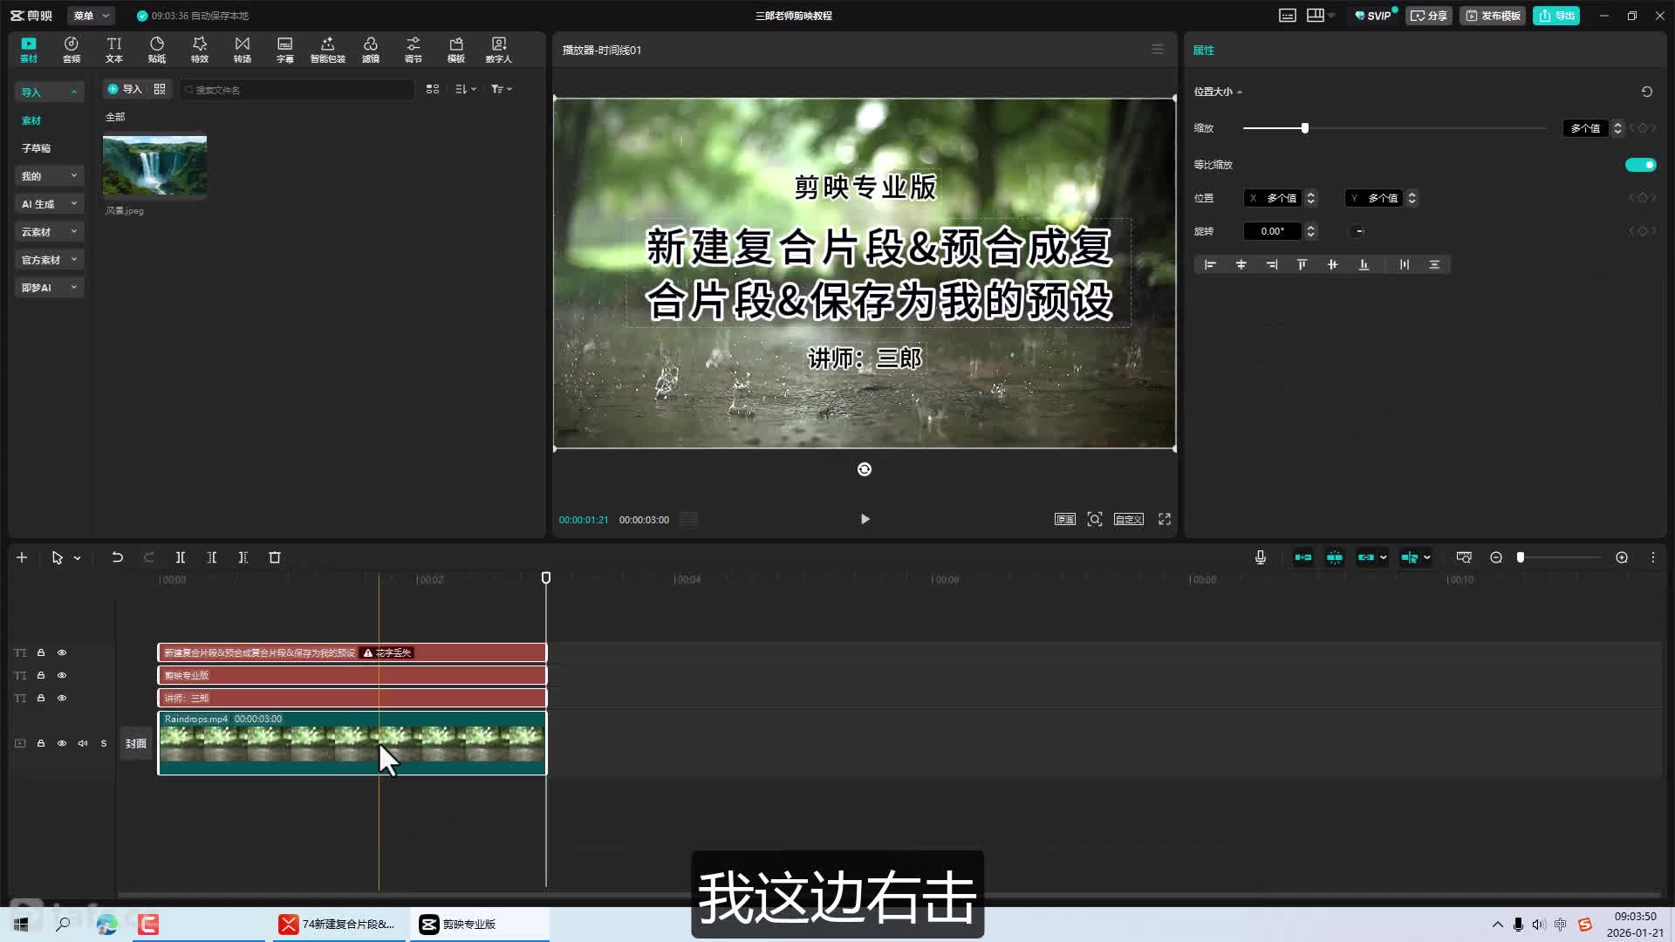This screenshot has width=1675, height=942.
Task: Click the voiceover microphone icon in timeline toolbar
Action: click(x=1260, y=557)
